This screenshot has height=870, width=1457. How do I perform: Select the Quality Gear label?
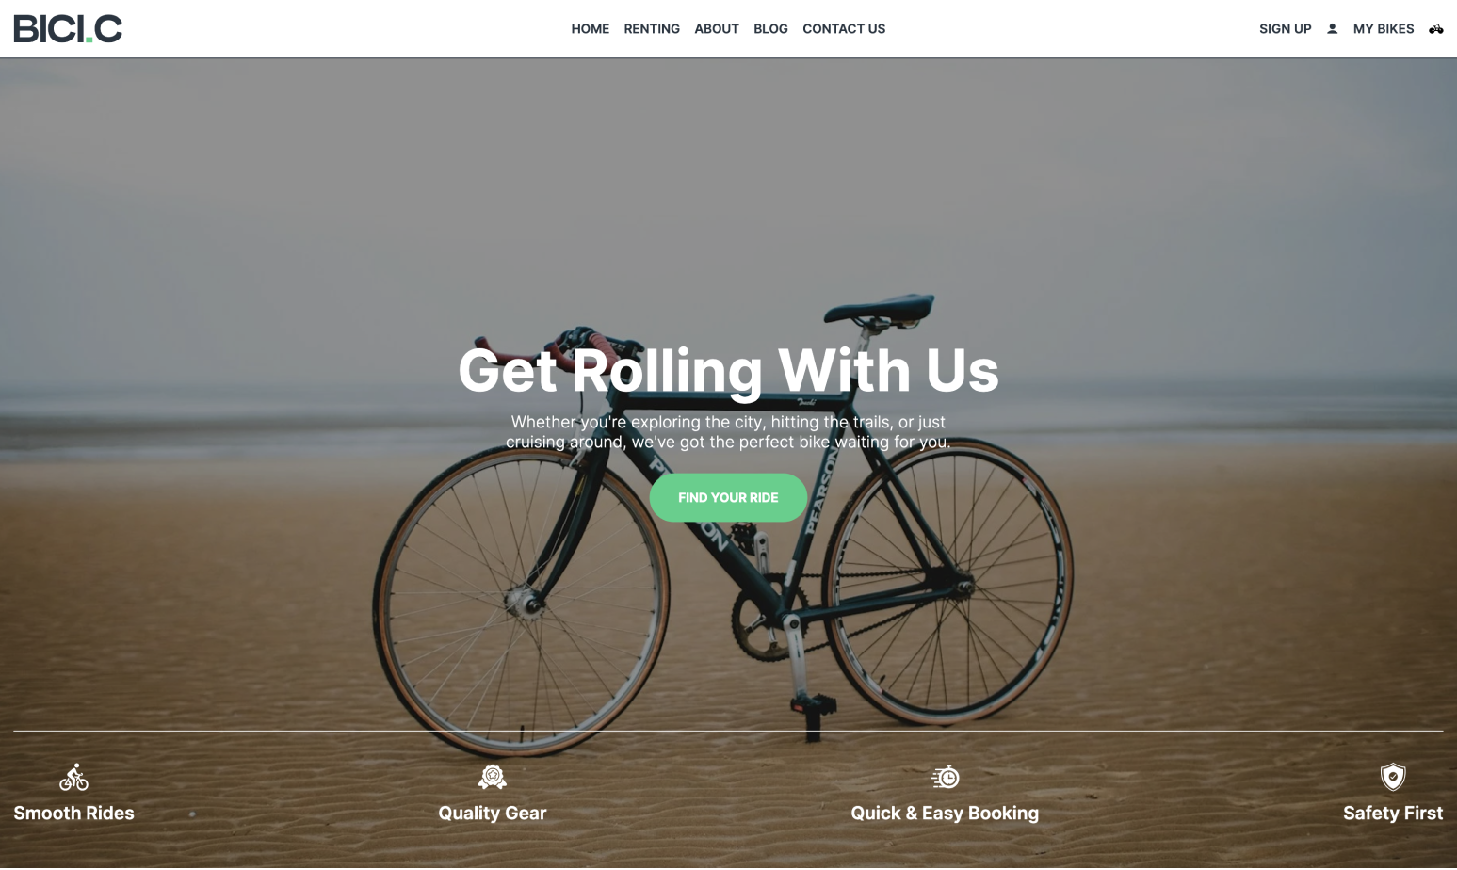click(492, 814)
